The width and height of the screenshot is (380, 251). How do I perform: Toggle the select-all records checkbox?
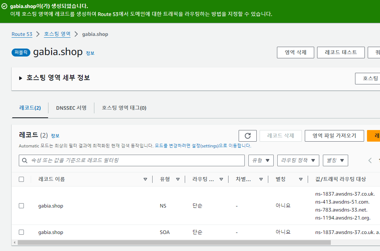tap(21, 179)
